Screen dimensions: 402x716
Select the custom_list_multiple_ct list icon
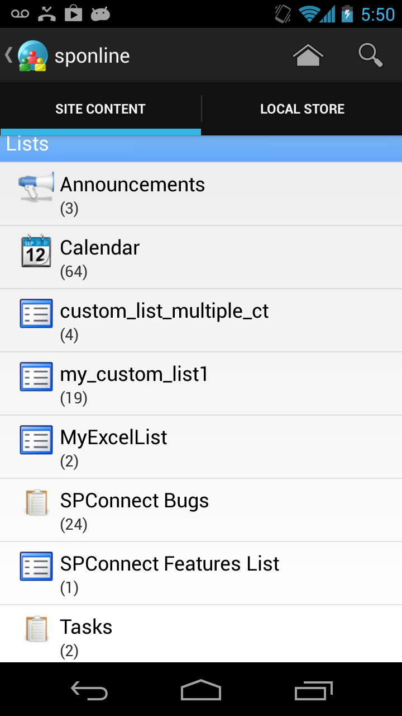click(35, 314)
